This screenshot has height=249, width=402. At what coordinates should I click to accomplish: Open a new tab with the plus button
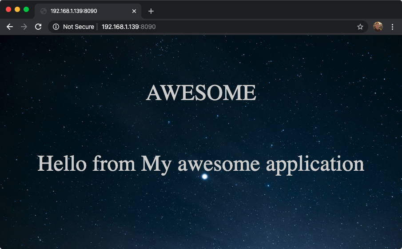(x=151, y=11)
